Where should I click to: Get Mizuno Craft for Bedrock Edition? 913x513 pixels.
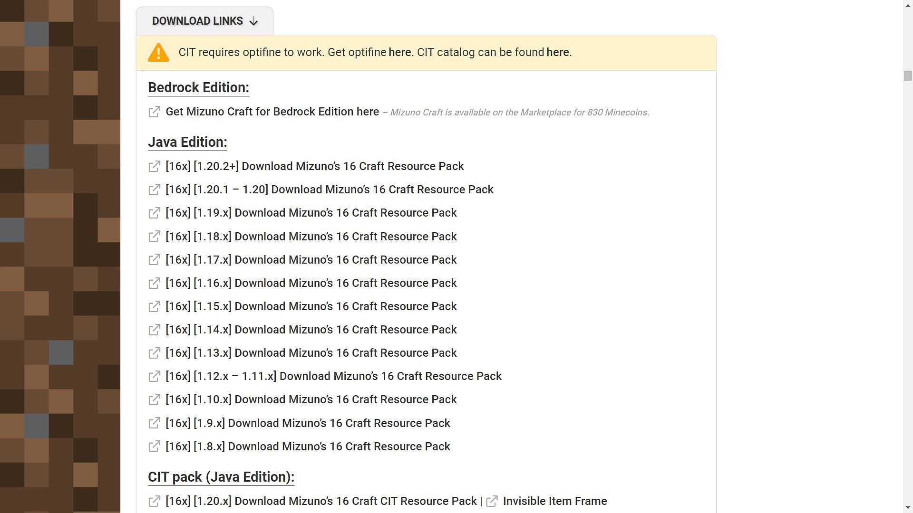point(272,112)
